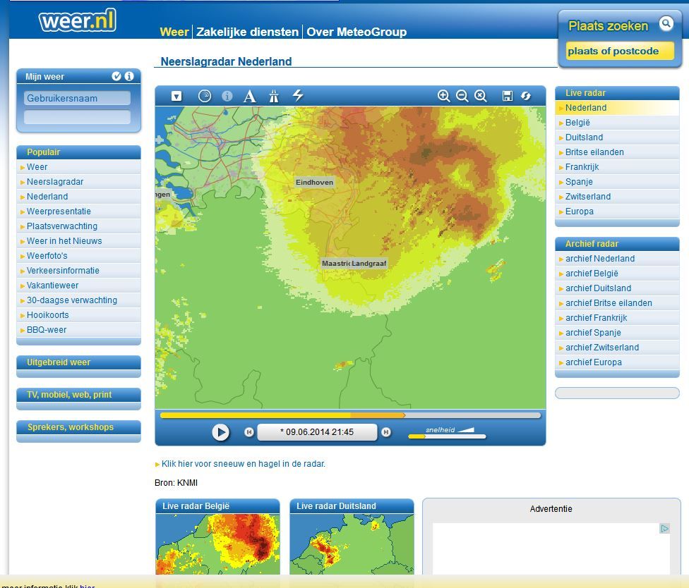
Task: Zoom in on the radar map
Action: coord(443,97)
